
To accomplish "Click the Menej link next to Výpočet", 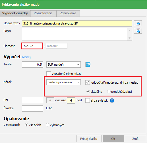I will point(26,57).
